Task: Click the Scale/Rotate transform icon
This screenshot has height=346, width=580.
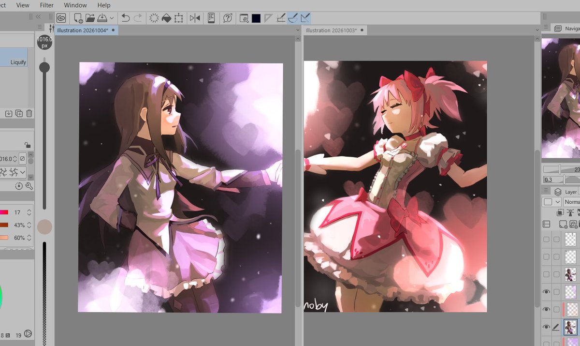Action: [x=178, y=18]
